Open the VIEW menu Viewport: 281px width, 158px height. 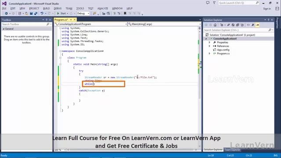pyautogui.click(x=22, y=8)
